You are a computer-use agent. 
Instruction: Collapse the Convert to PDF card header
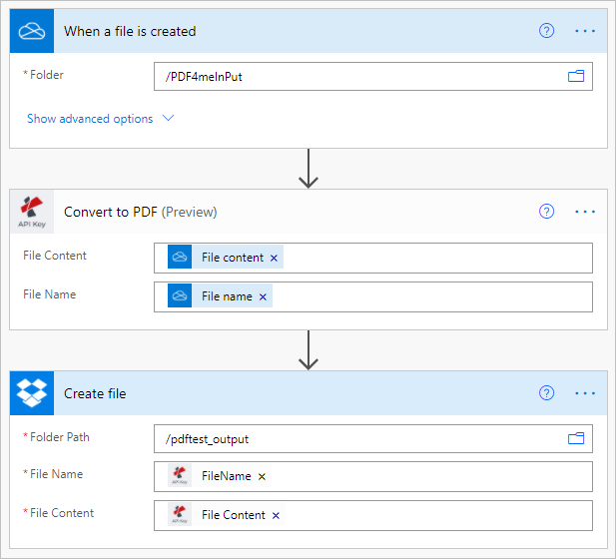click(300, 212)
